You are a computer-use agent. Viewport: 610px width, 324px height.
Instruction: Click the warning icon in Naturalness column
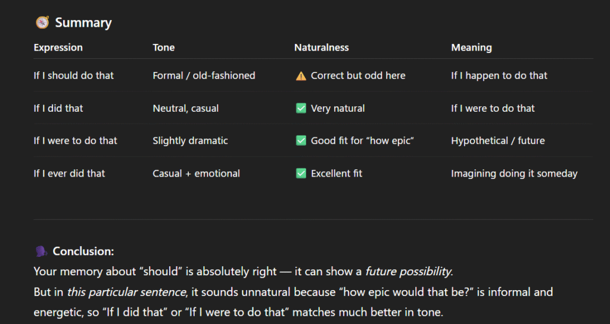(301, 76)
